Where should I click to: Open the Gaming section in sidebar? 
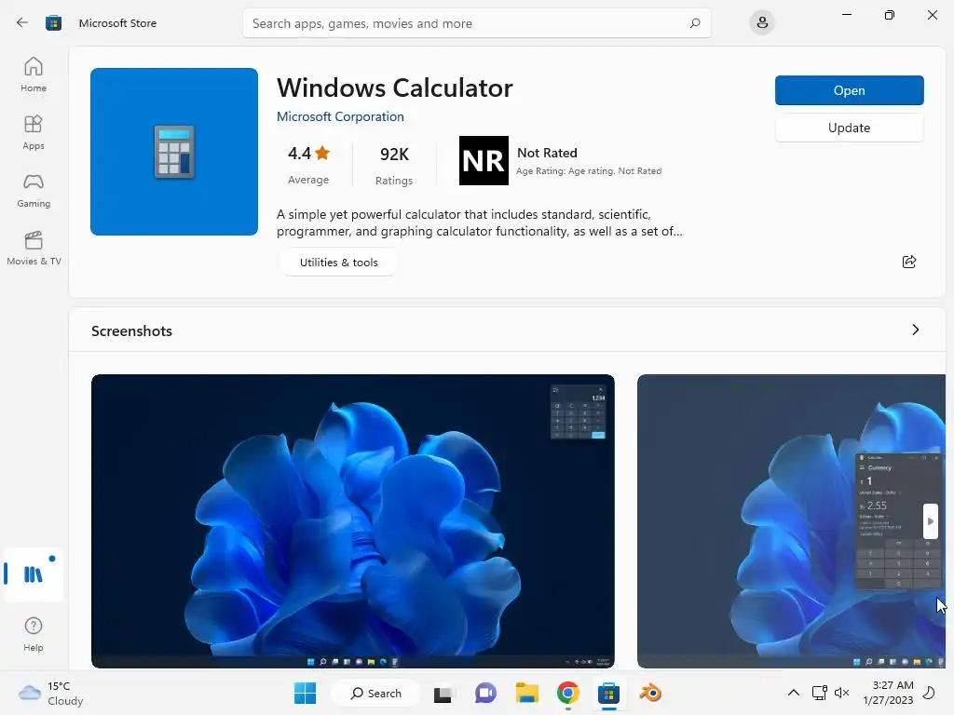point(34,190)
